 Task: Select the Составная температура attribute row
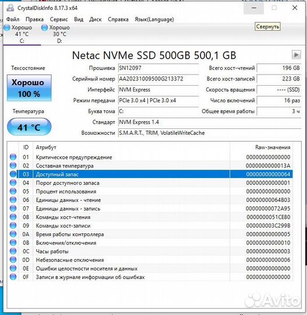(x=150, y=166)
